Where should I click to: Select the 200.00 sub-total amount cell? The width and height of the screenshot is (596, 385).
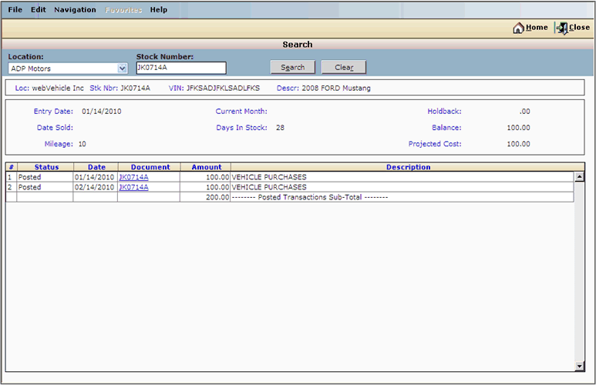(x=205, y=197)
